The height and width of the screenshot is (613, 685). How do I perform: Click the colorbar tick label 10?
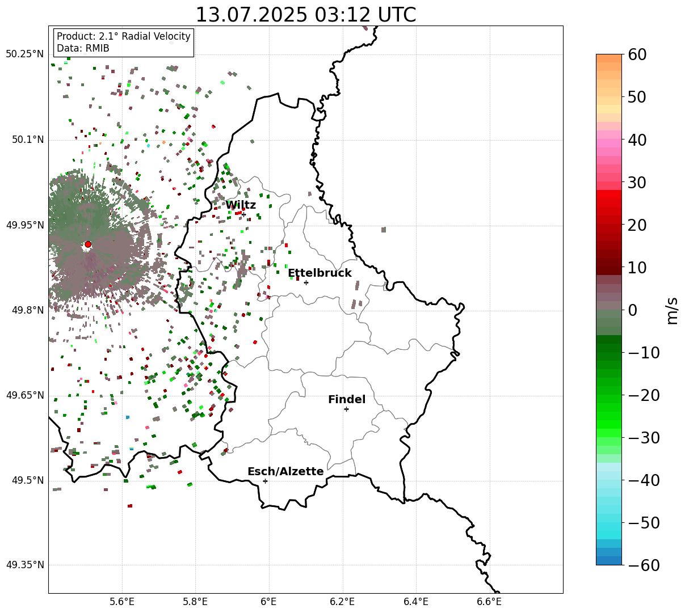coord(636,267)
